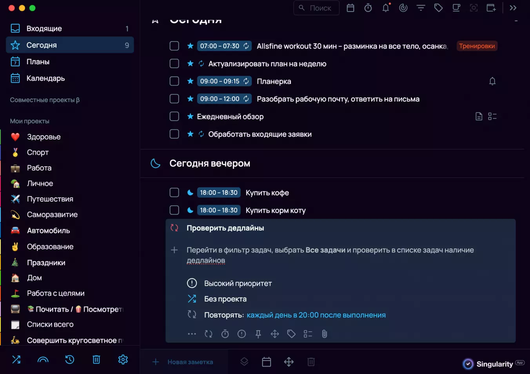Check Обработать входящие заявки checkbox
This screenshot has height=374, width=530.
(x=174, y=134)
